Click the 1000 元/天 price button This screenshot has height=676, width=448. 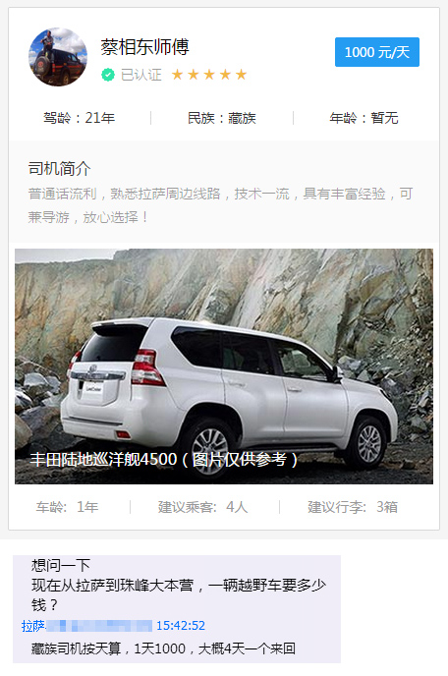click(x=377, y=52)
